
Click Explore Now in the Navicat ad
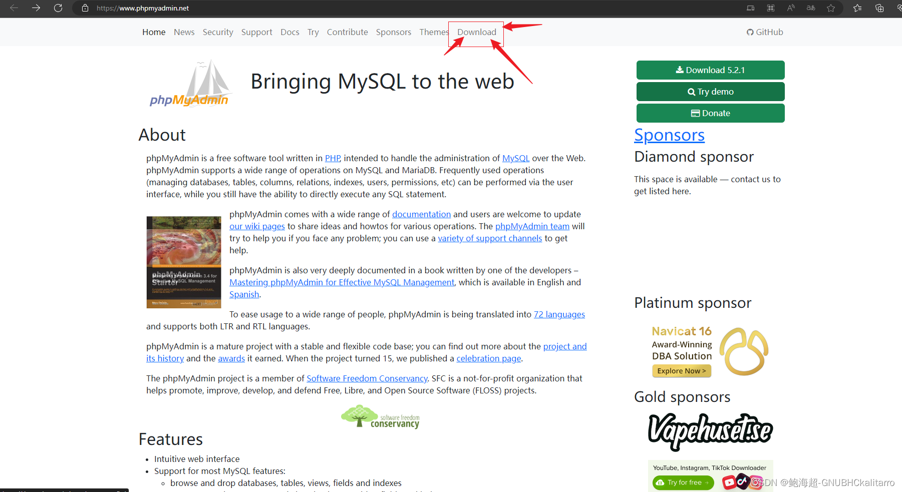[x=681, y=370]
